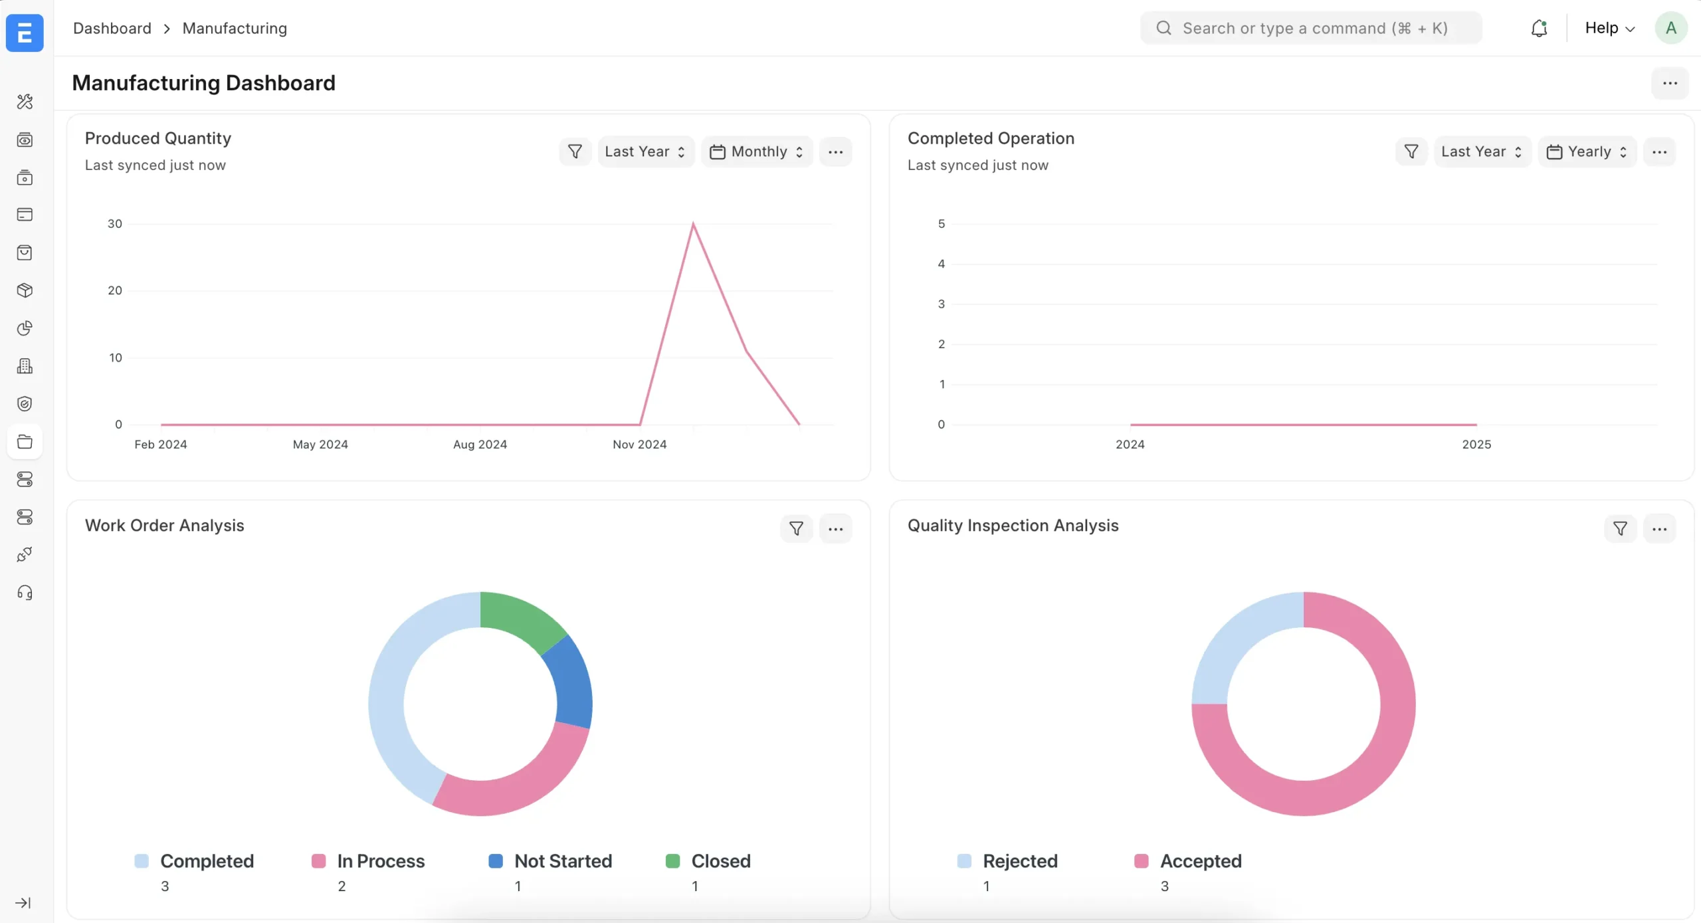Filter the Work Order Analysis chart
Viewport: 1701px width, 923px height.
click(796, 529)
